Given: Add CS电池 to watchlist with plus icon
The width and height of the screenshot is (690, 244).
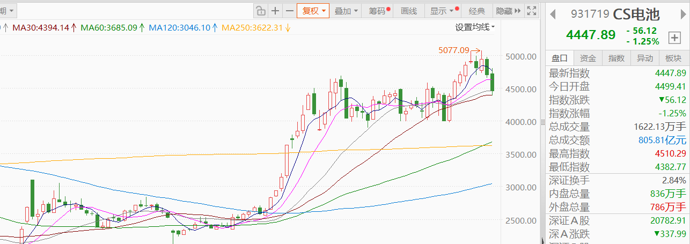Looking at the screenshot, I should tap(674, 37).
